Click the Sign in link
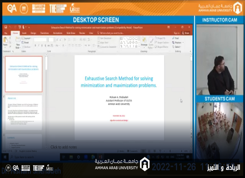Viewport: 245px width, 178px height. 177,33
